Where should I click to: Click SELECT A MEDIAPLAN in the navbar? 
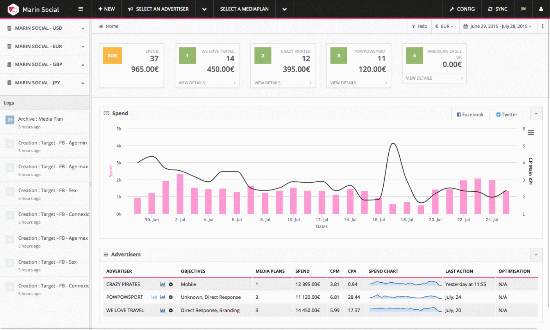[244, 9]
